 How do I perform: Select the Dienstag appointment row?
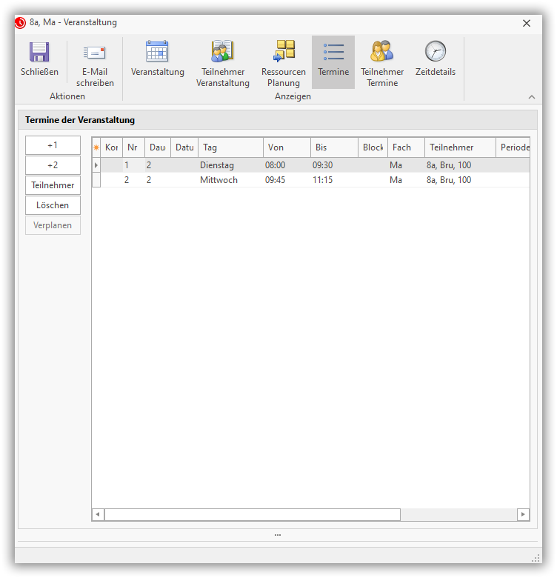point(217,165)
